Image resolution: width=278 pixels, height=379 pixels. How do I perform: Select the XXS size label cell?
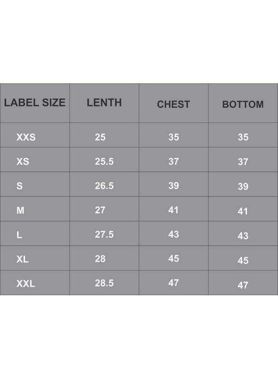coord(26,137)
